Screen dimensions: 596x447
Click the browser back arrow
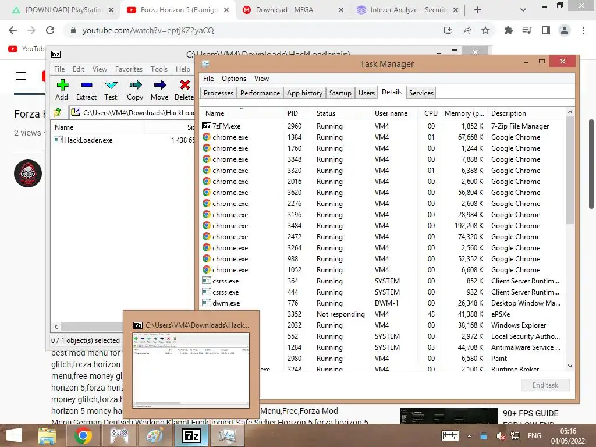point(13,30)
